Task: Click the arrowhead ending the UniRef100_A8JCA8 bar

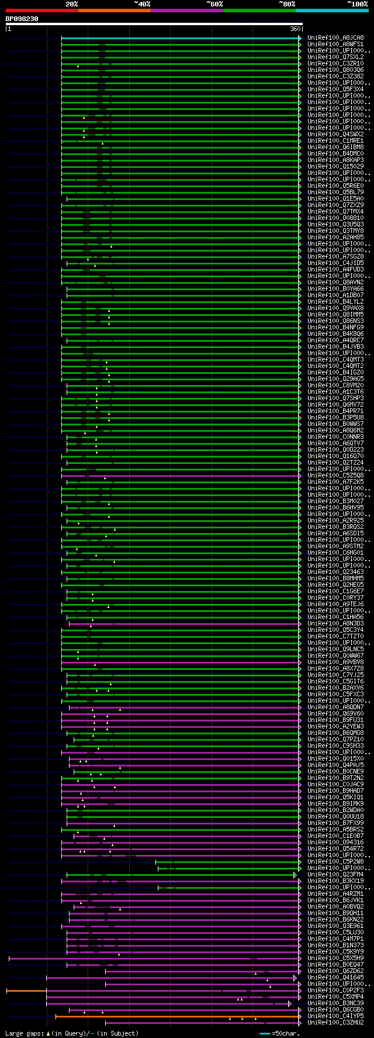Action: (300, 38)
